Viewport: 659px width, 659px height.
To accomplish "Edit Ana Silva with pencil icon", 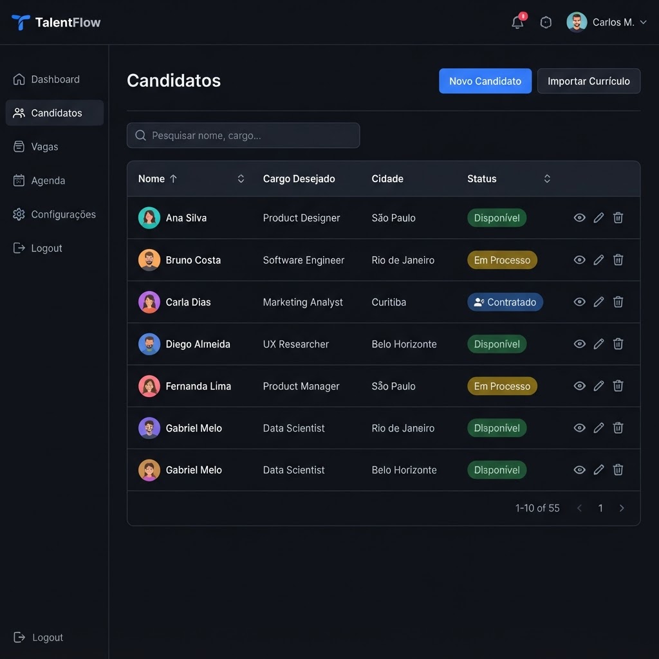I will 599,218.
